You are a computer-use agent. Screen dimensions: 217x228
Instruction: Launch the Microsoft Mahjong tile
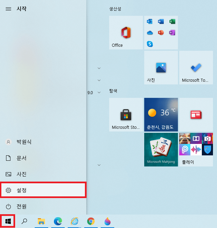(161, 150)
